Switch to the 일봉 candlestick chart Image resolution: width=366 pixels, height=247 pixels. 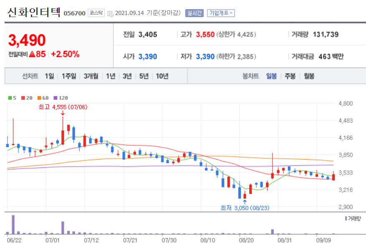pyautogui.click(x=271, y=76)
